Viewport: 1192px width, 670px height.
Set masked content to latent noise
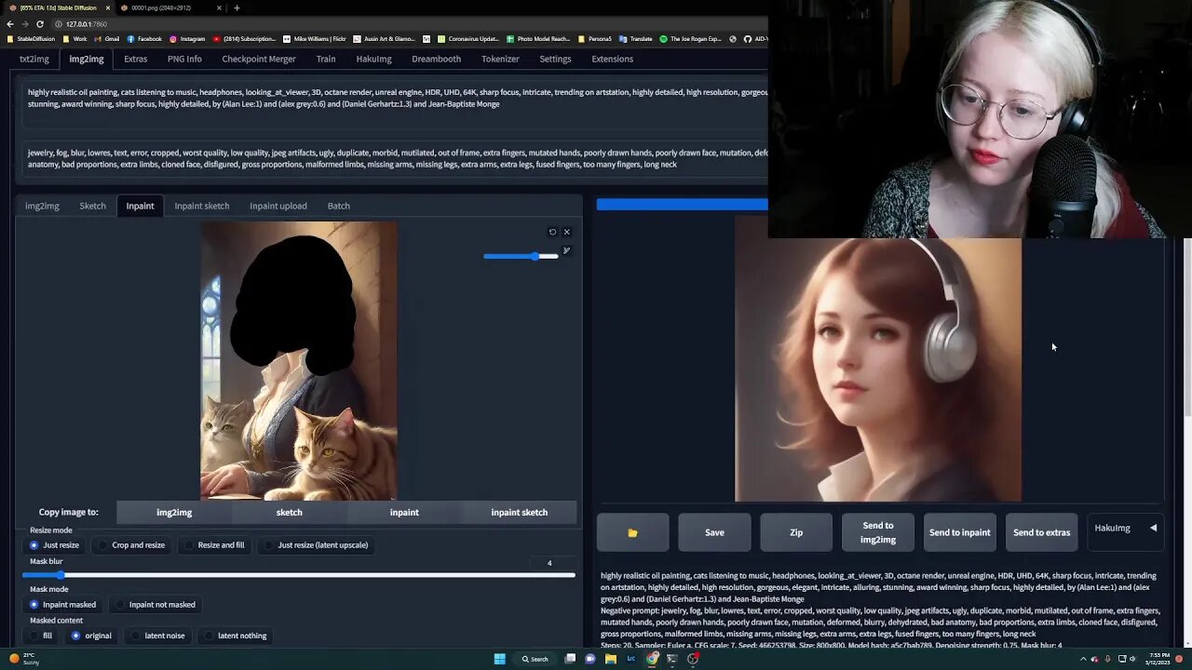[x=158, y=636]
